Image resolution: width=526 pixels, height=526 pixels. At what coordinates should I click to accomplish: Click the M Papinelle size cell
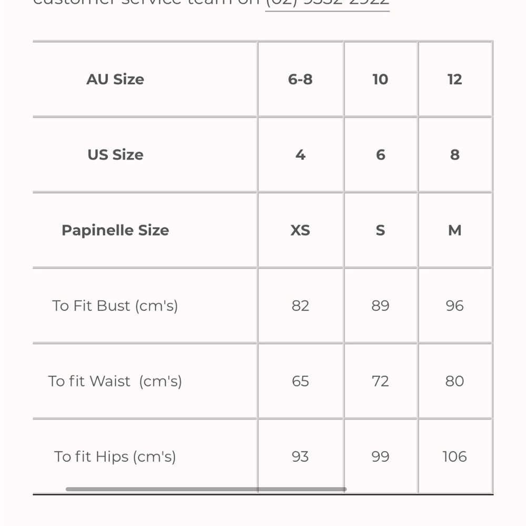click(455, 230)
